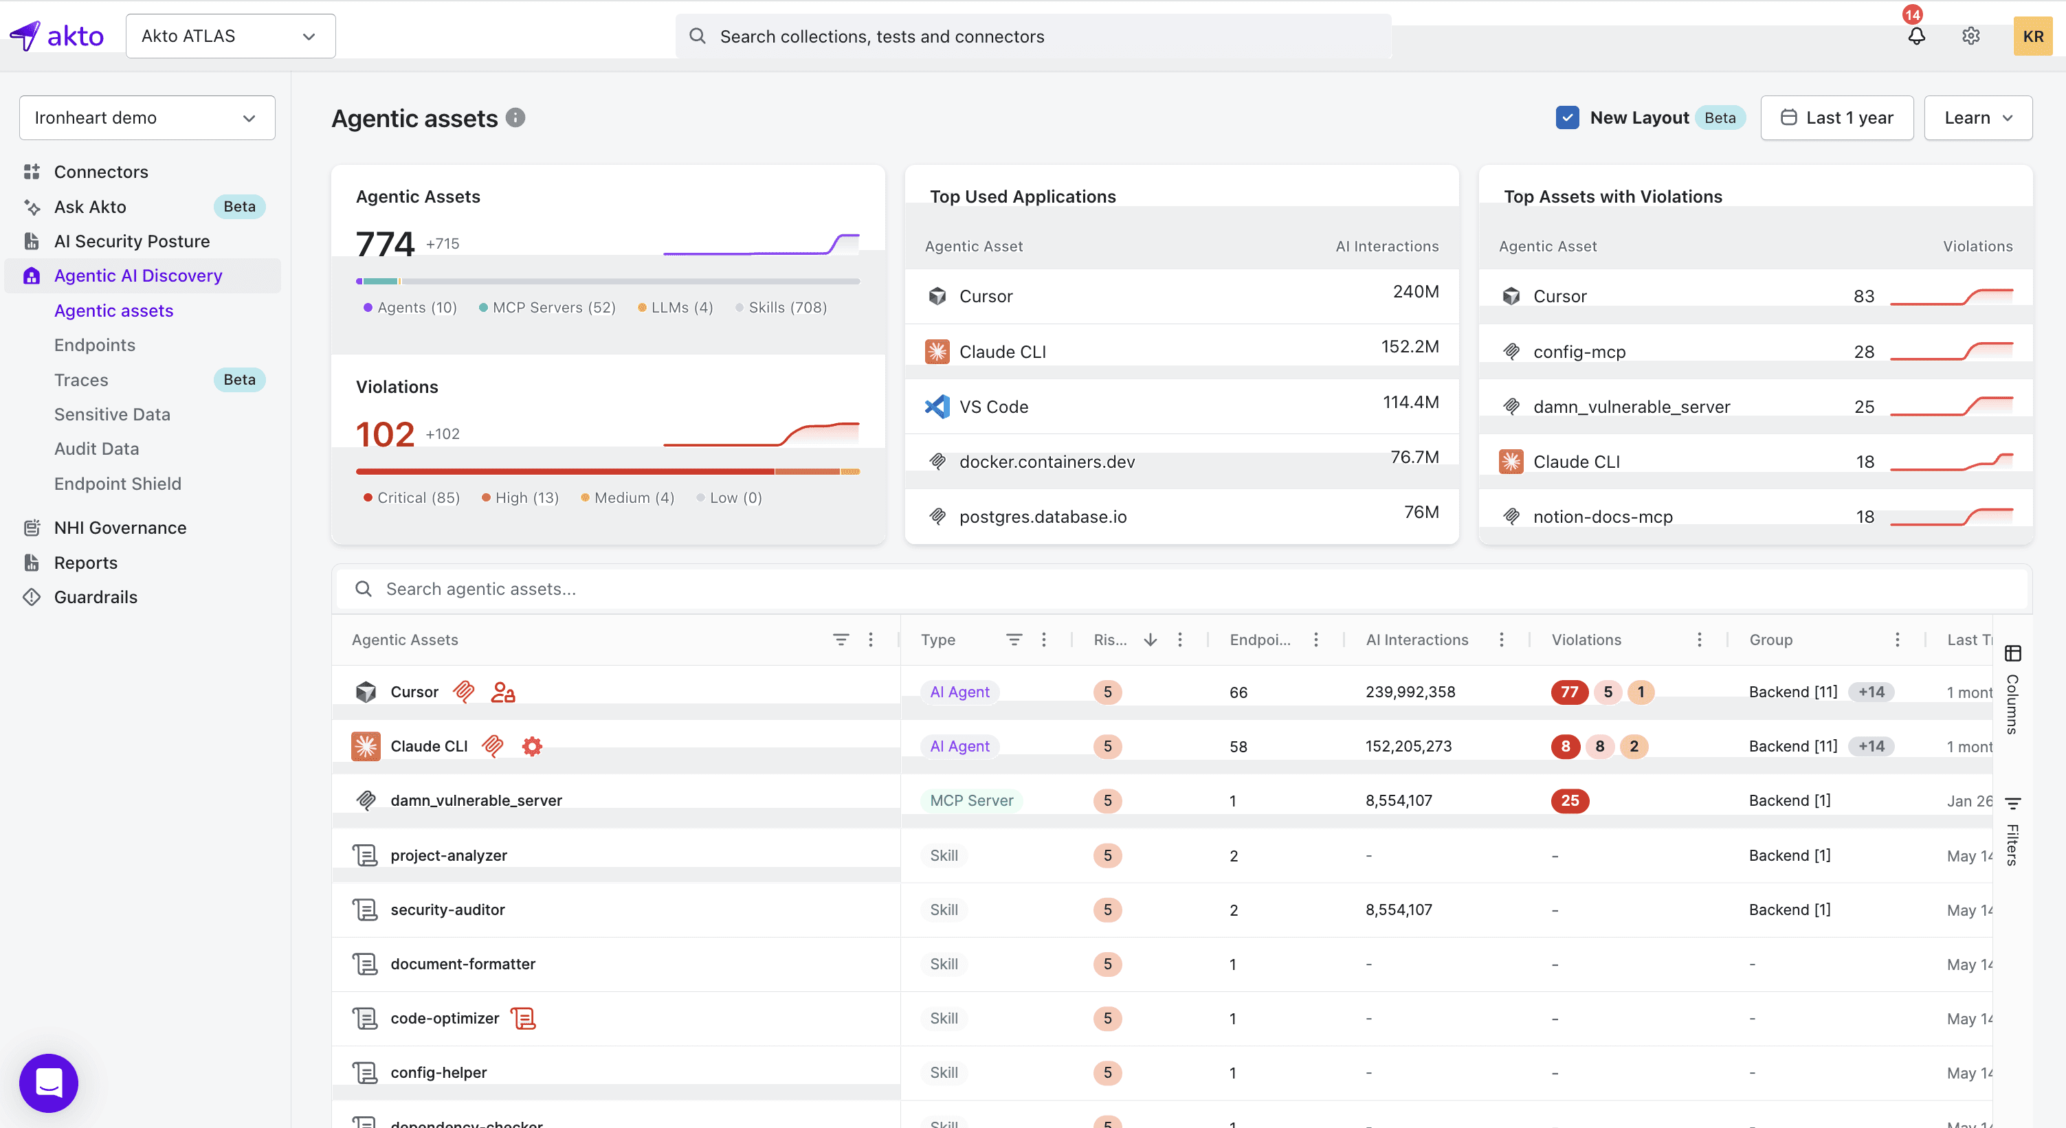The image size is (2066, 1128).
Task: Click the MCP Servers (52) legend item
Action: coord(547,307)
